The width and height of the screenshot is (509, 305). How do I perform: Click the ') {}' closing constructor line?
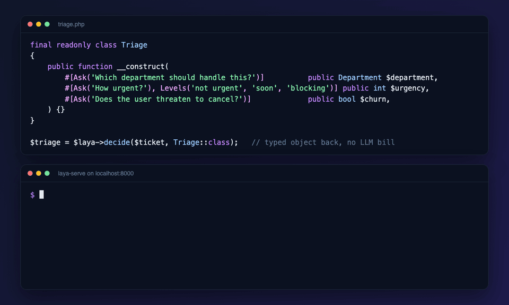click(x=56, y=110)
